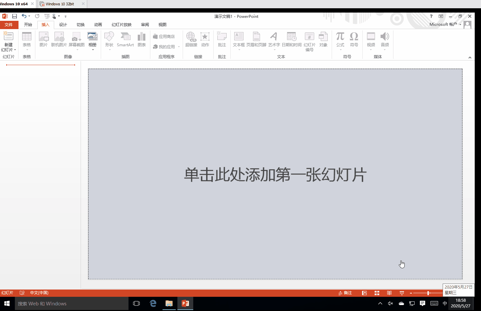
Task: Switch to the 审阅 (Review) tab
Action: [145, 25]
